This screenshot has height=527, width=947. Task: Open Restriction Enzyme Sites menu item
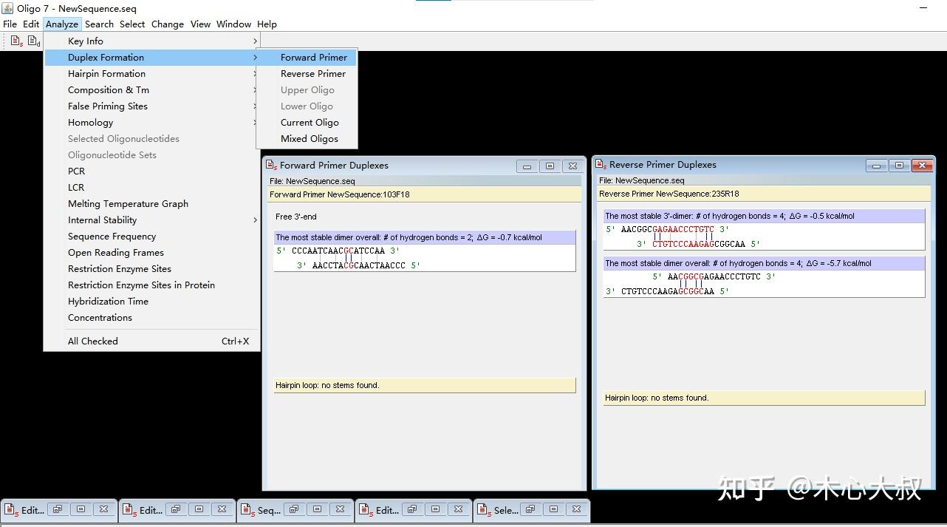151,269
